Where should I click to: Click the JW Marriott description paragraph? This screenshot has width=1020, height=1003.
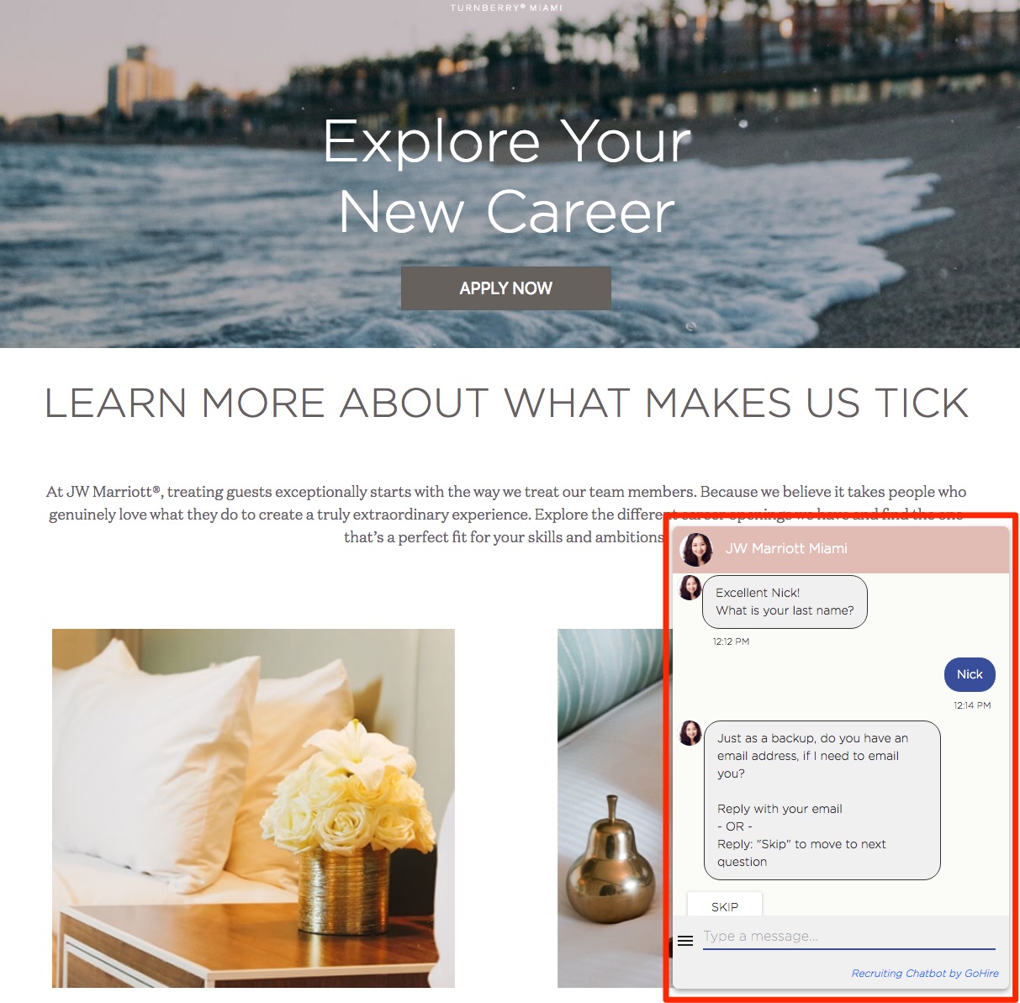pyautogui.click(x=507, y=514)
